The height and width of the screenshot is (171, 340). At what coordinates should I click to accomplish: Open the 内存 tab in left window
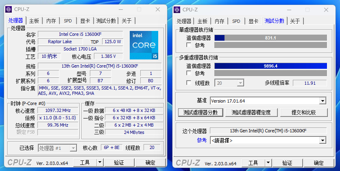pyautogui.click(x=51, y=21)
